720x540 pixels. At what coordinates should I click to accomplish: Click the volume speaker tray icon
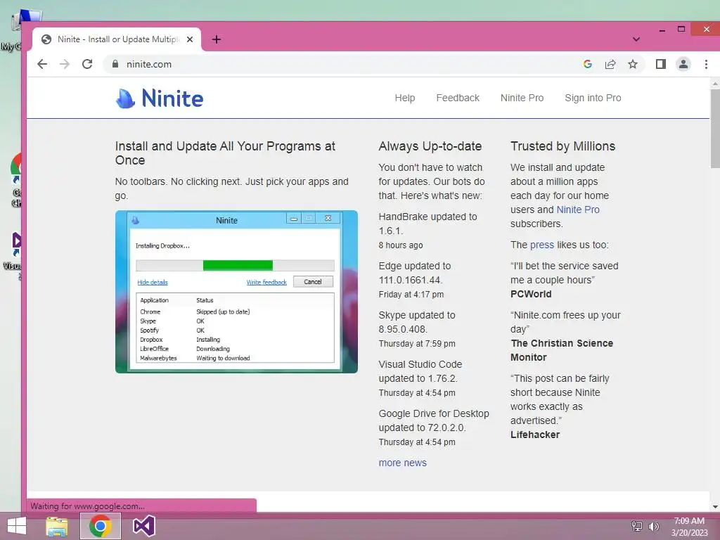[x=653, y=526]
